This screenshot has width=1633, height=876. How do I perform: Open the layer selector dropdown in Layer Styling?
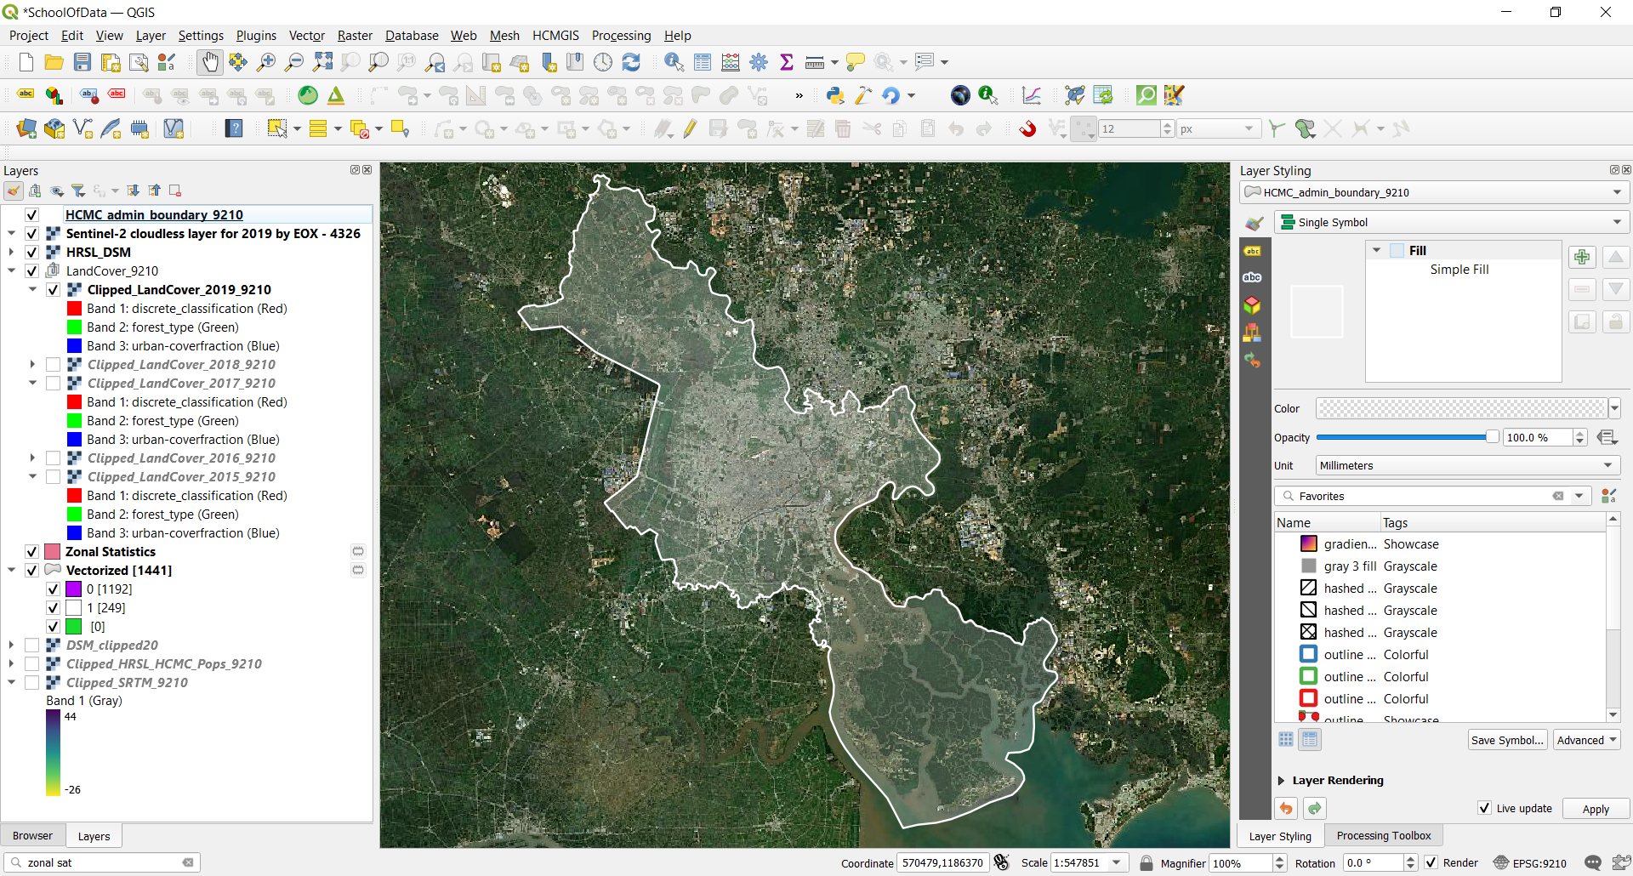point(1434,192)
